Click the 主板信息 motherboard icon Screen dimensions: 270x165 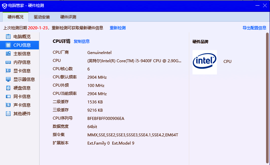8,54
